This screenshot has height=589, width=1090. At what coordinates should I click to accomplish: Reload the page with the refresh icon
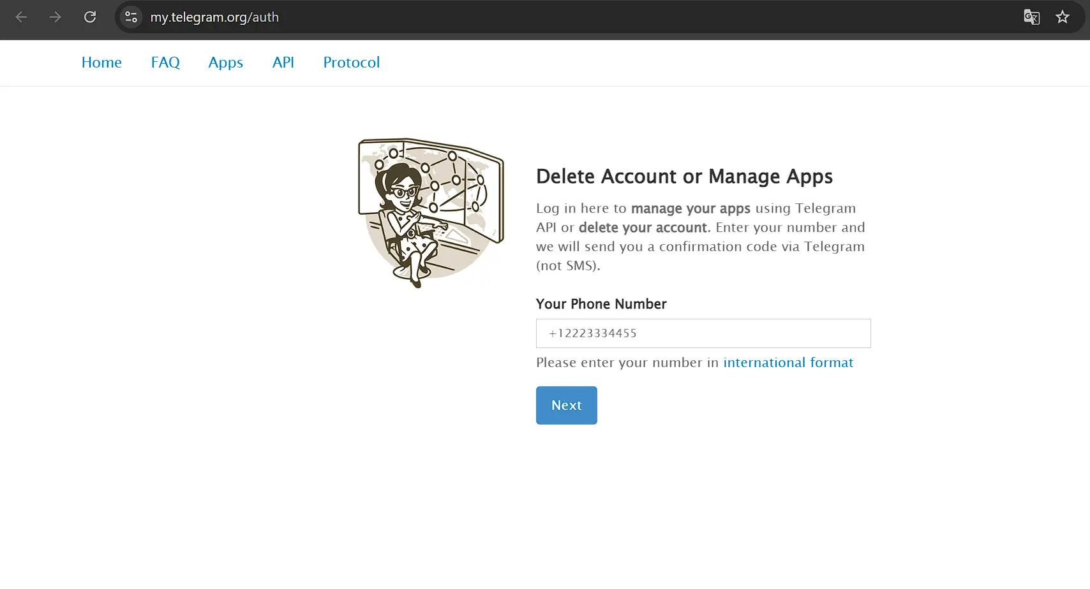(x=90, y=17)
